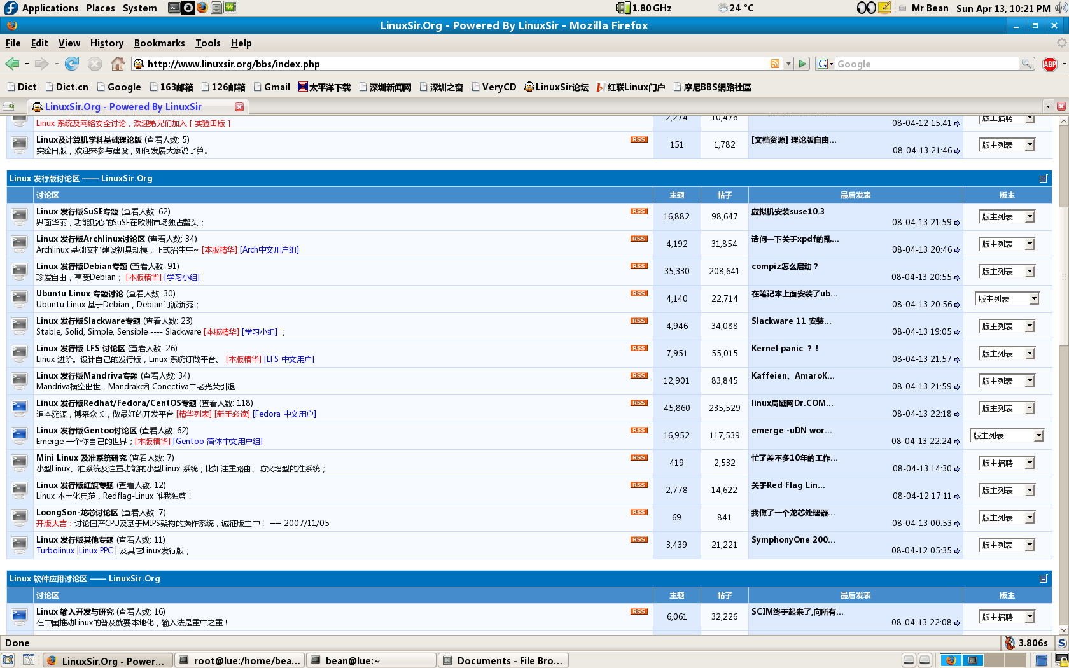Viewport: 1069px width, 668px height.
Task: Click the date and time clock applet
Action: pos(1003,8)
